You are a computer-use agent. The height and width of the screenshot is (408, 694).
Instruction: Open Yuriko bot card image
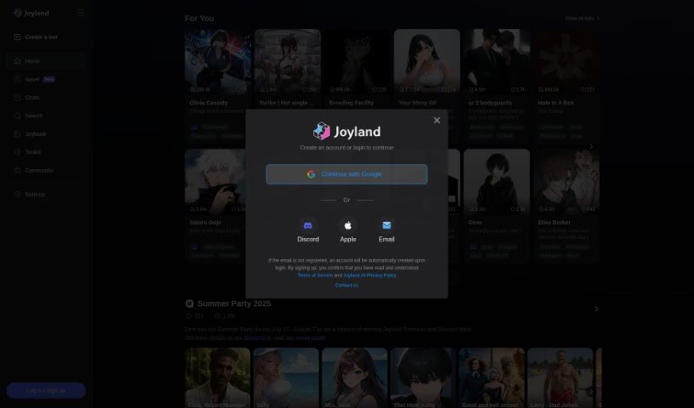[x=287, y=62]
